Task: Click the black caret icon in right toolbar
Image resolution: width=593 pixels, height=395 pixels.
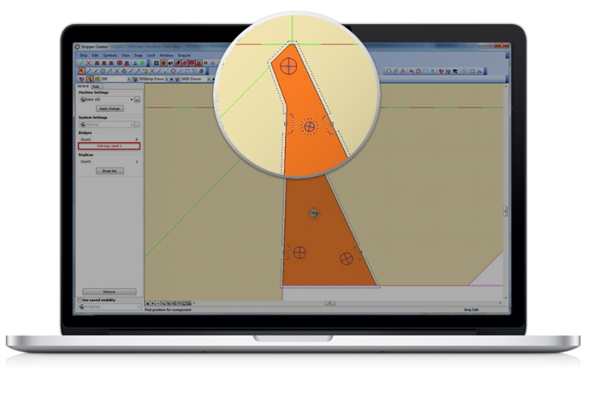Action: 479,71
